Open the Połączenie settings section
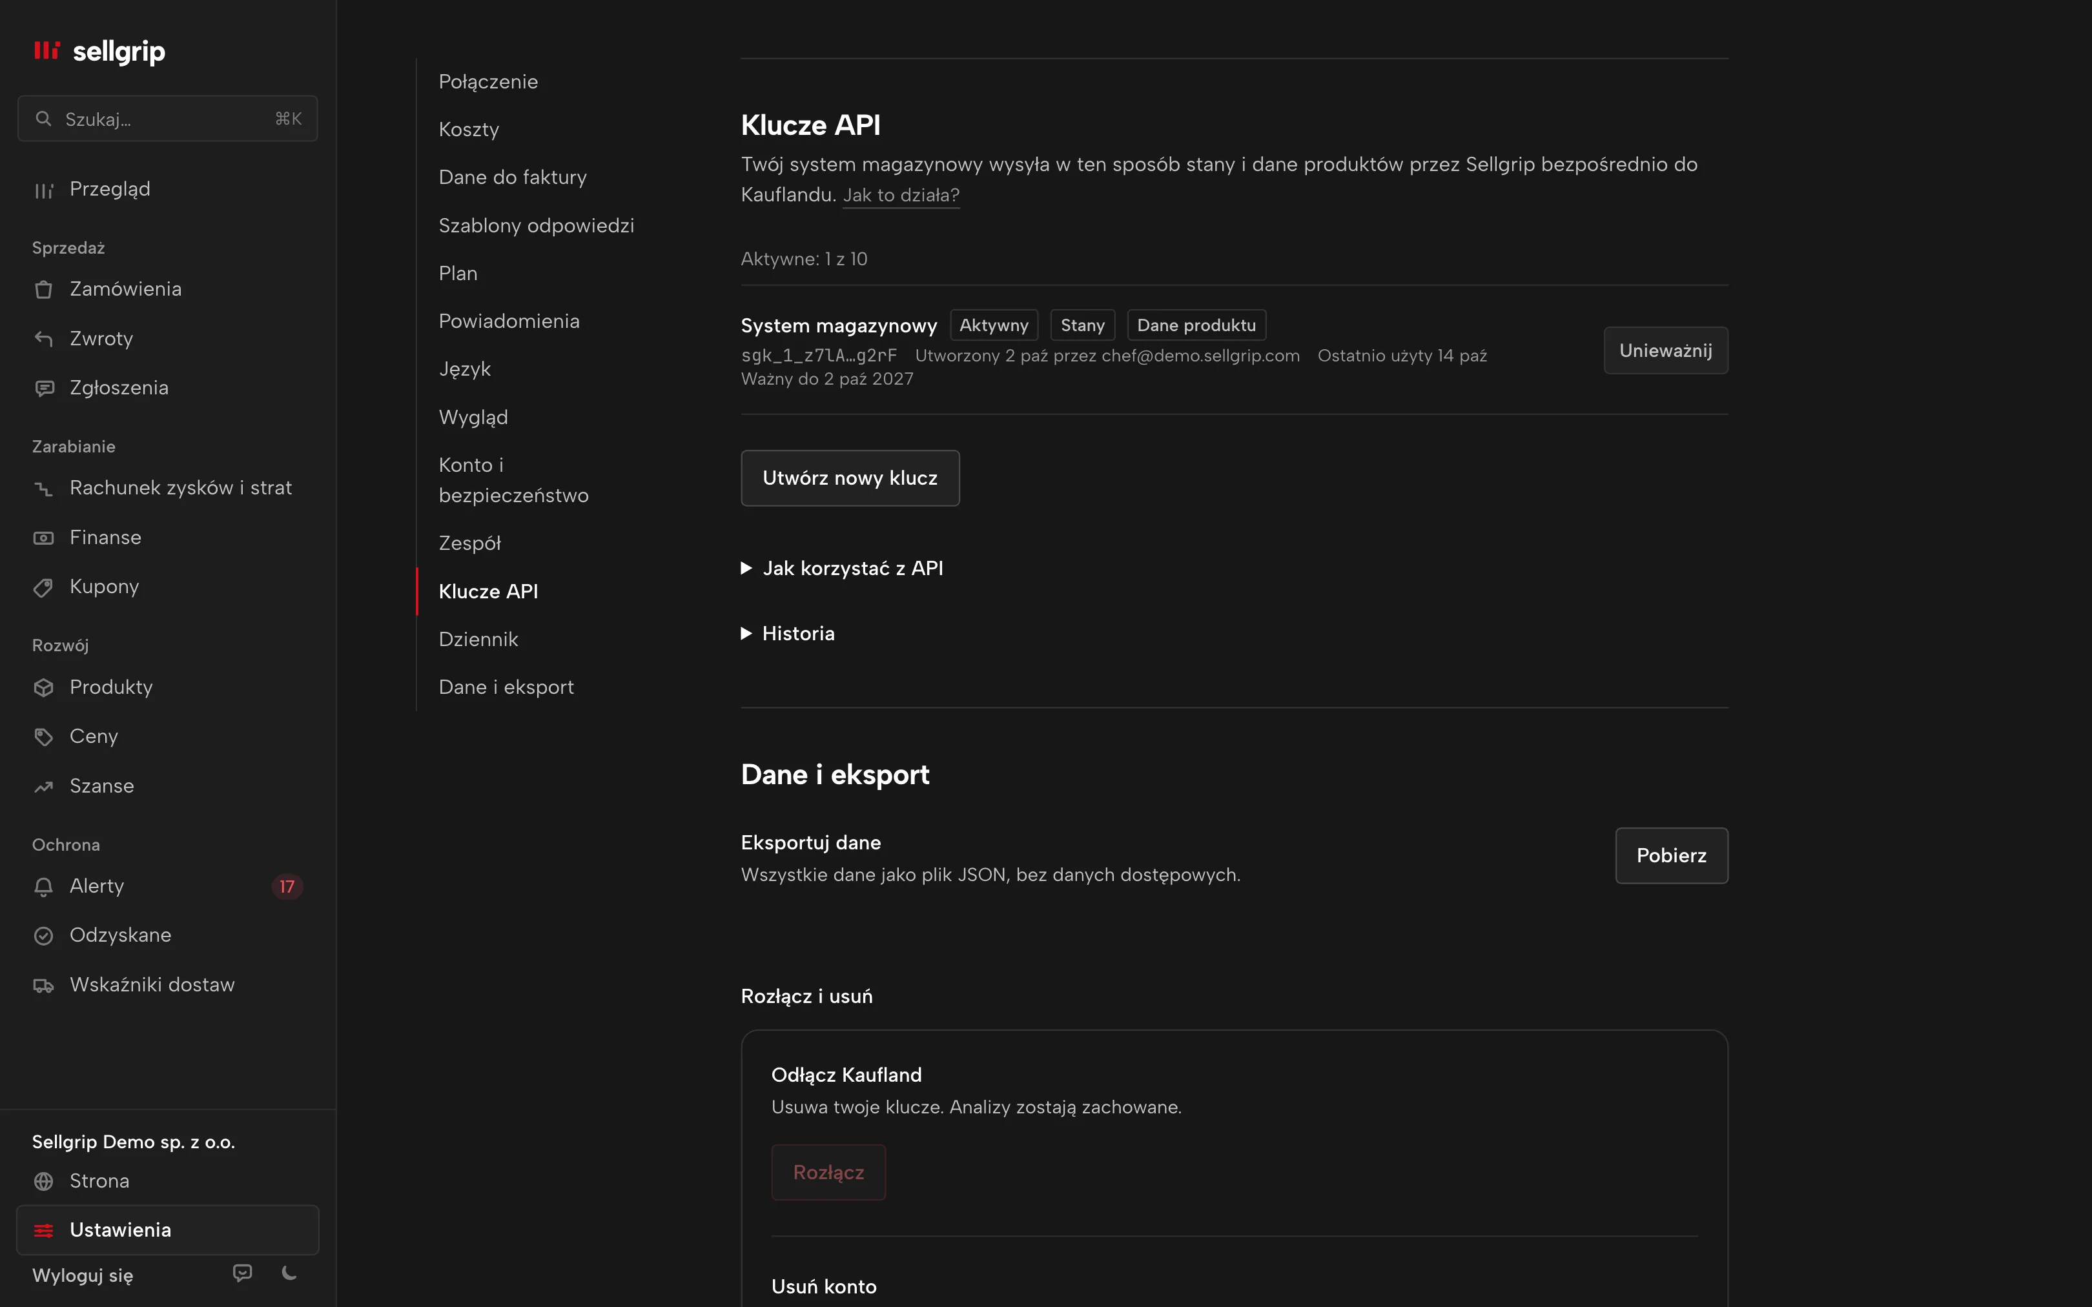The width and height of the screenshot is (2092, 1307). [488, 81]
